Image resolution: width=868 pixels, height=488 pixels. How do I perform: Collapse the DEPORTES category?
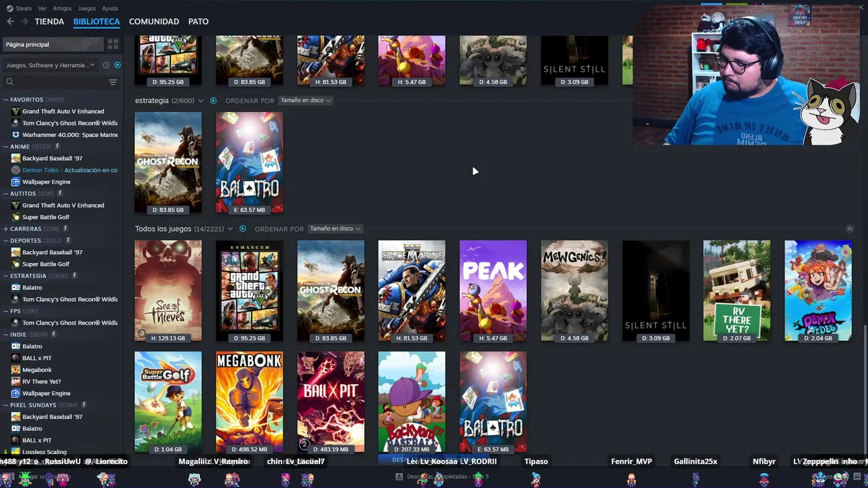5,240
